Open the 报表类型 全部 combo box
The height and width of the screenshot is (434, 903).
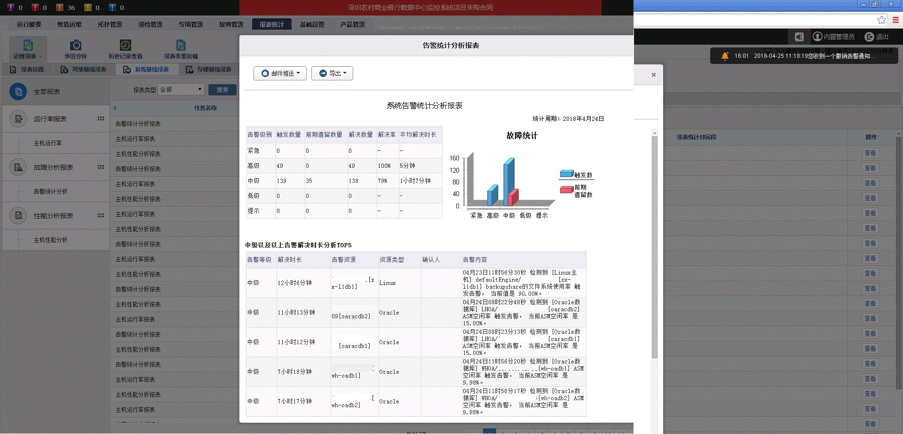click(181, 89)
